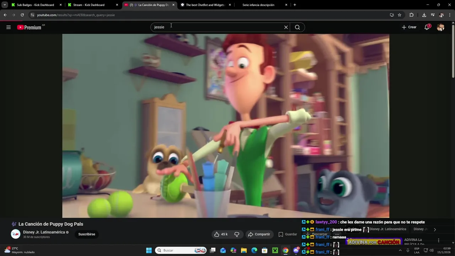Click the search magnifier button
Screen dimensions: 455x256
click(298, 27)
